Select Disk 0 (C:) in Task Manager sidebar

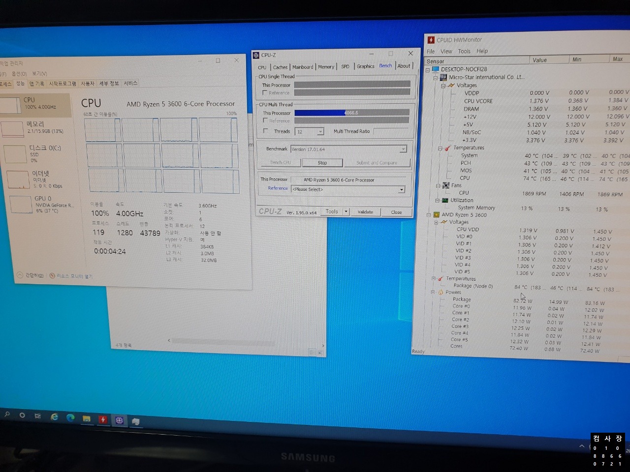click(x=37, y=153)
